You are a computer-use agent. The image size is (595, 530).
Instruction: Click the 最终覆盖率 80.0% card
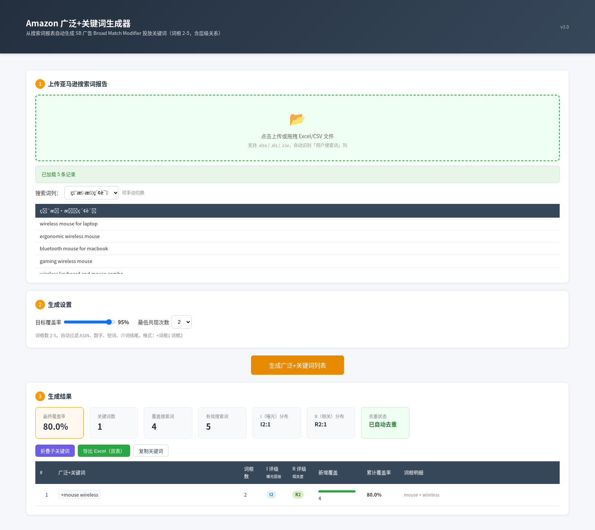pos(59,423)
